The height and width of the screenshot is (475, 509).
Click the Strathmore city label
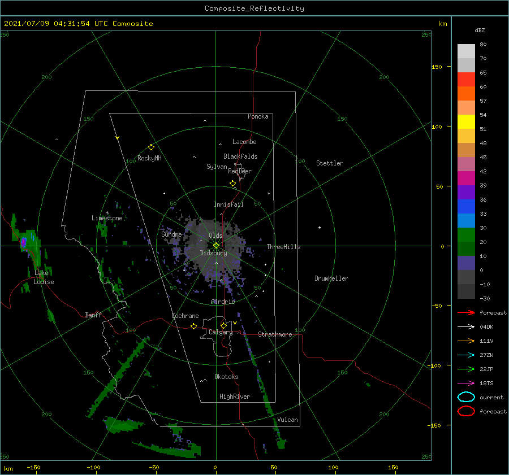pos(275,334)
